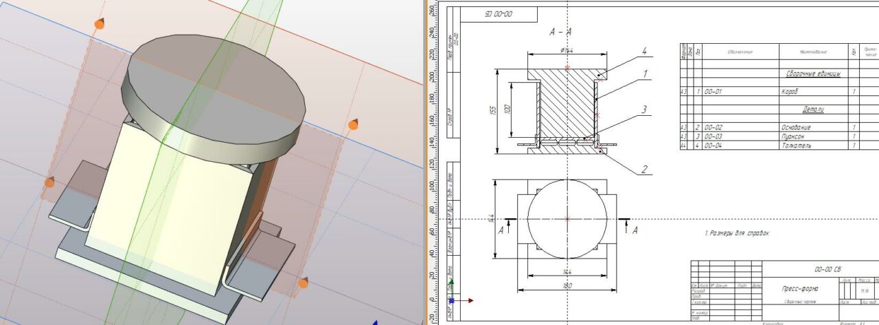
Task: Click the round pusher disk on the 3D model
Action: pyautogui.click(x=213, y=77)
